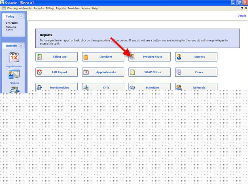The image size is (248, 184).
Task: Click the Patients person icon in reports
Action: [179, 57]
